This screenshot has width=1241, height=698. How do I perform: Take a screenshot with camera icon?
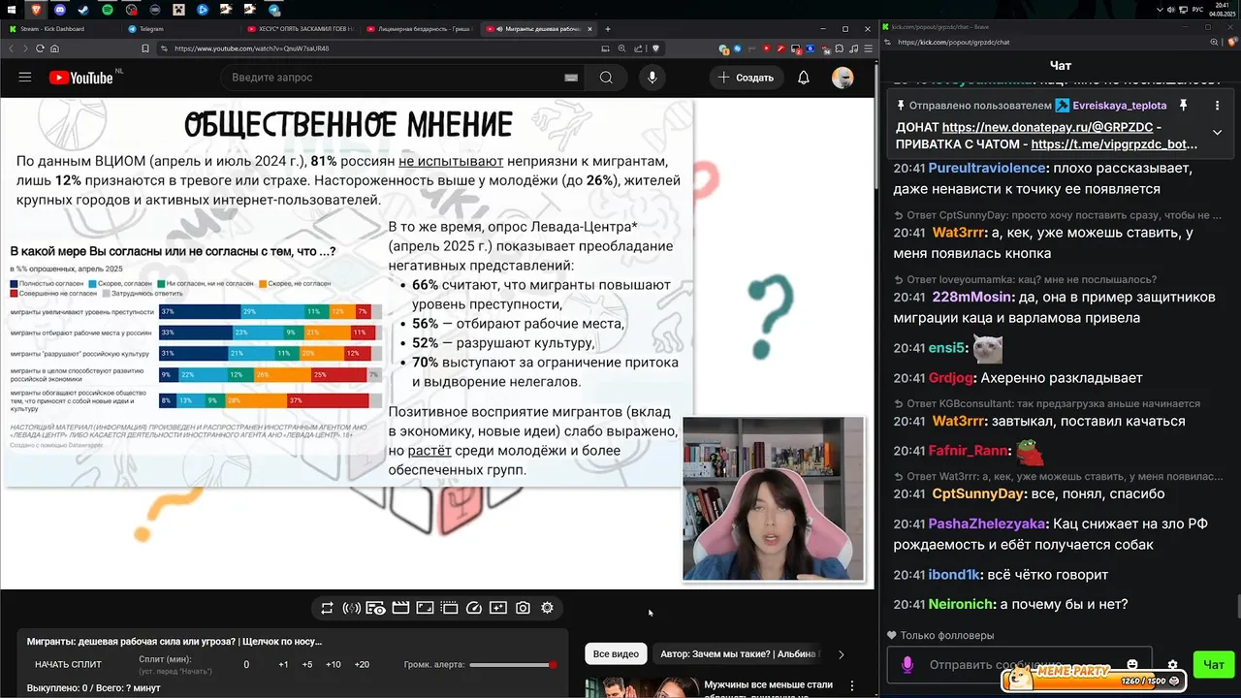point(523,608)
